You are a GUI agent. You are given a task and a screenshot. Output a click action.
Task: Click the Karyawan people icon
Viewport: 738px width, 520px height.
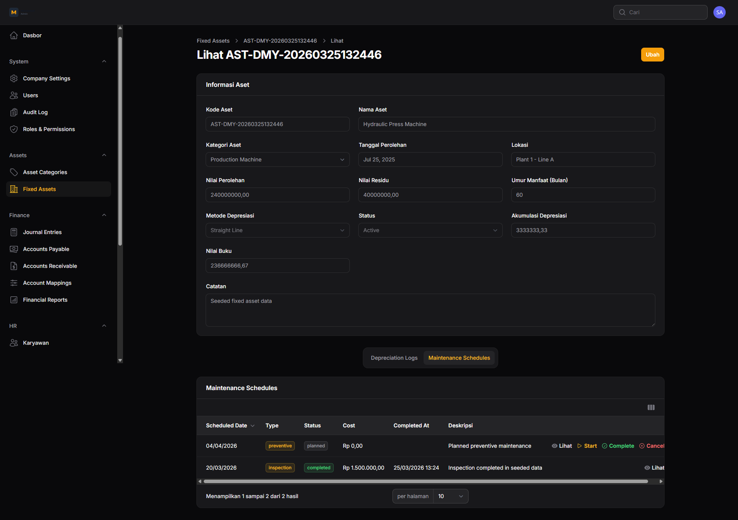(x=14, y=343)
